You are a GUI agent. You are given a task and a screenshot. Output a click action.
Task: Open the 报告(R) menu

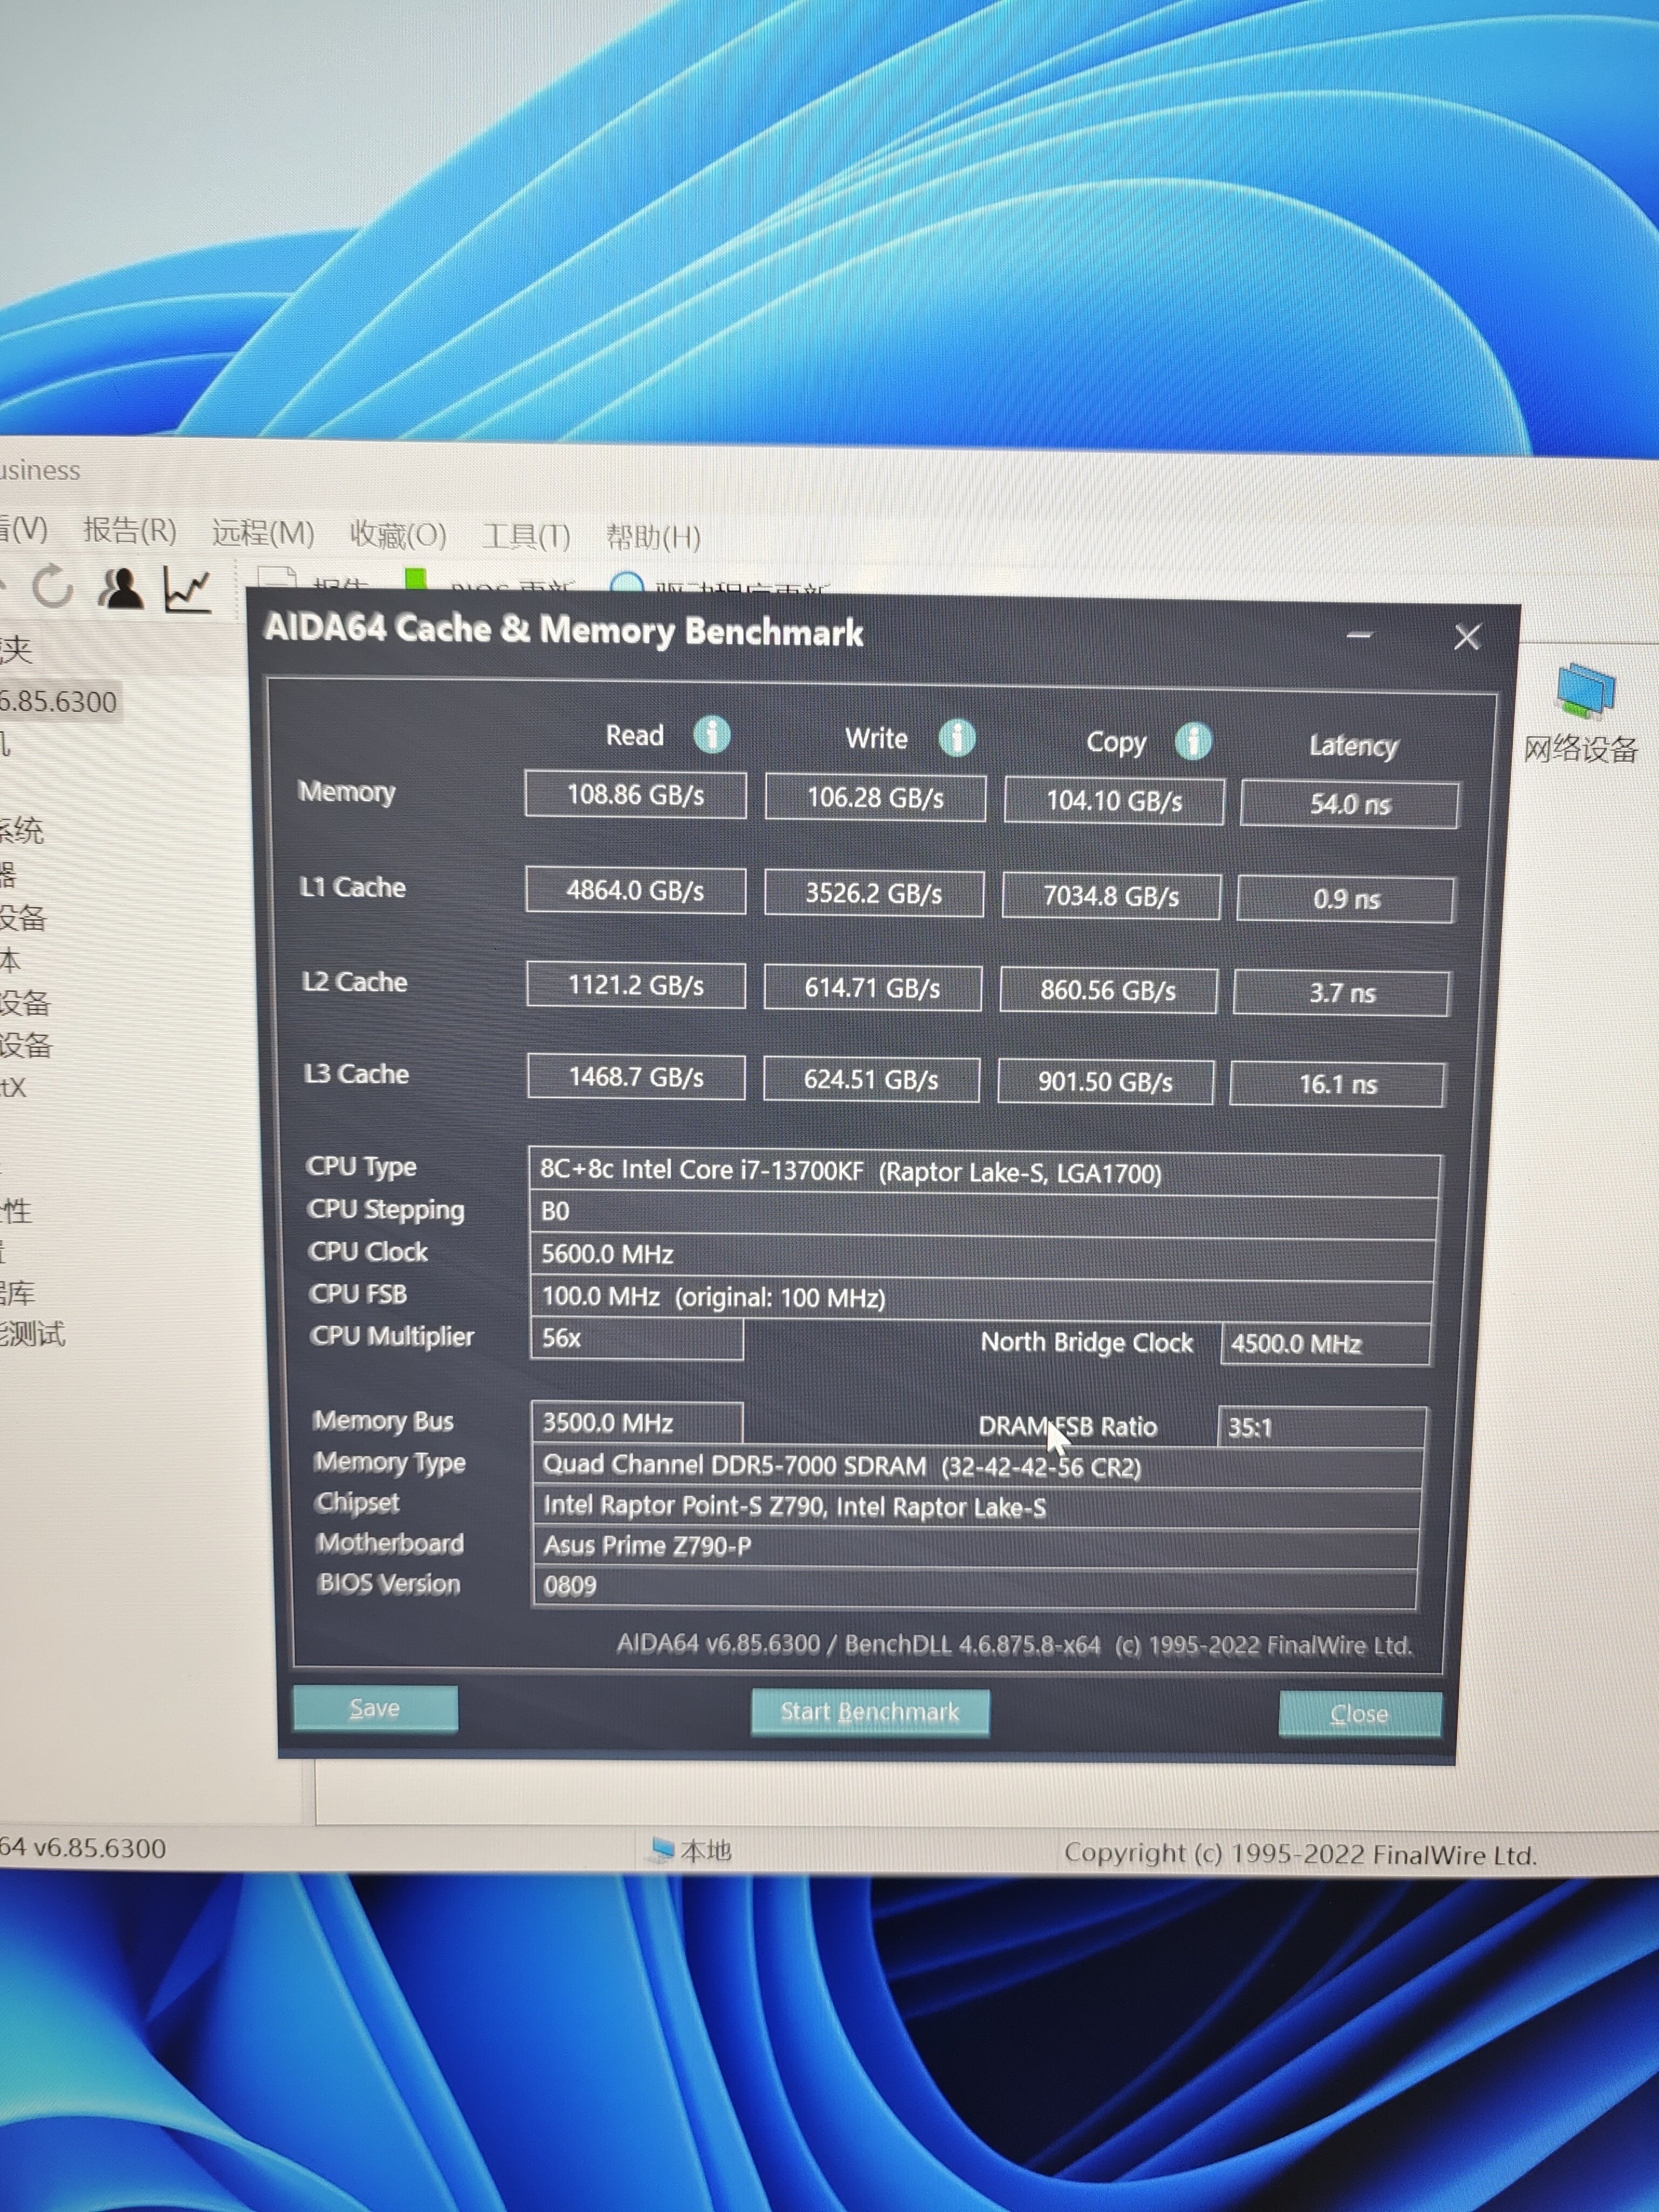point(130,530)
